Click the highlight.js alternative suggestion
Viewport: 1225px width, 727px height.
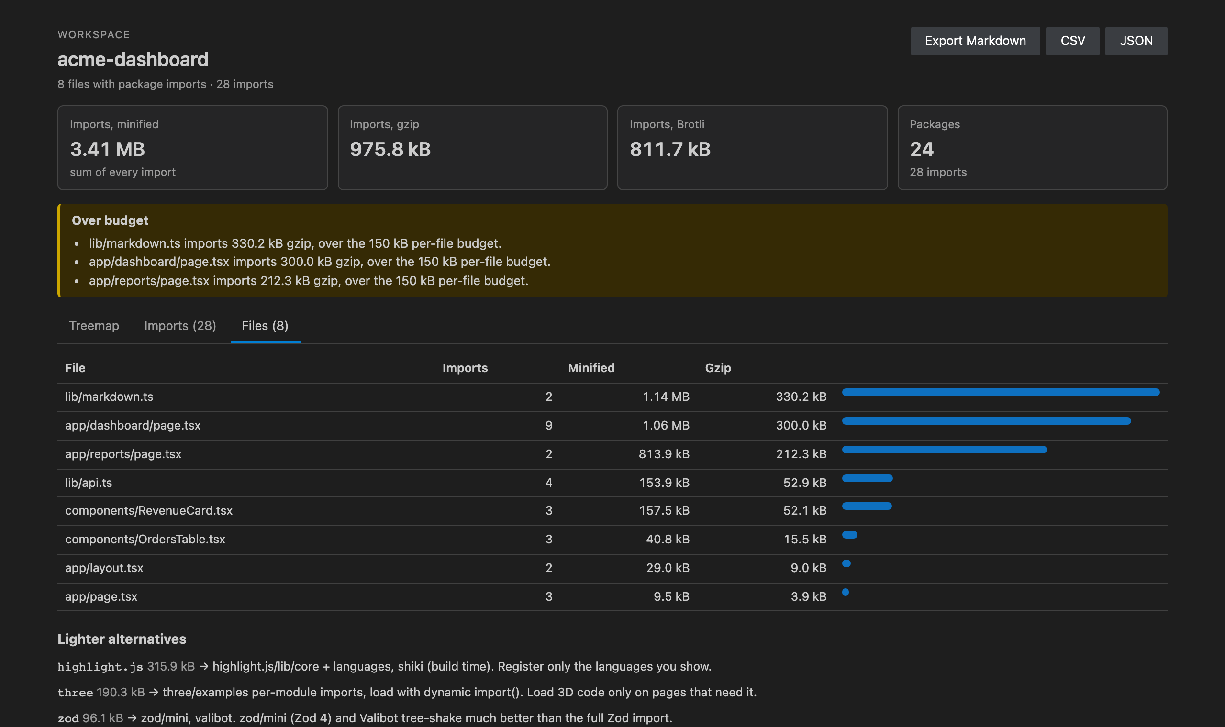point(385,667)
